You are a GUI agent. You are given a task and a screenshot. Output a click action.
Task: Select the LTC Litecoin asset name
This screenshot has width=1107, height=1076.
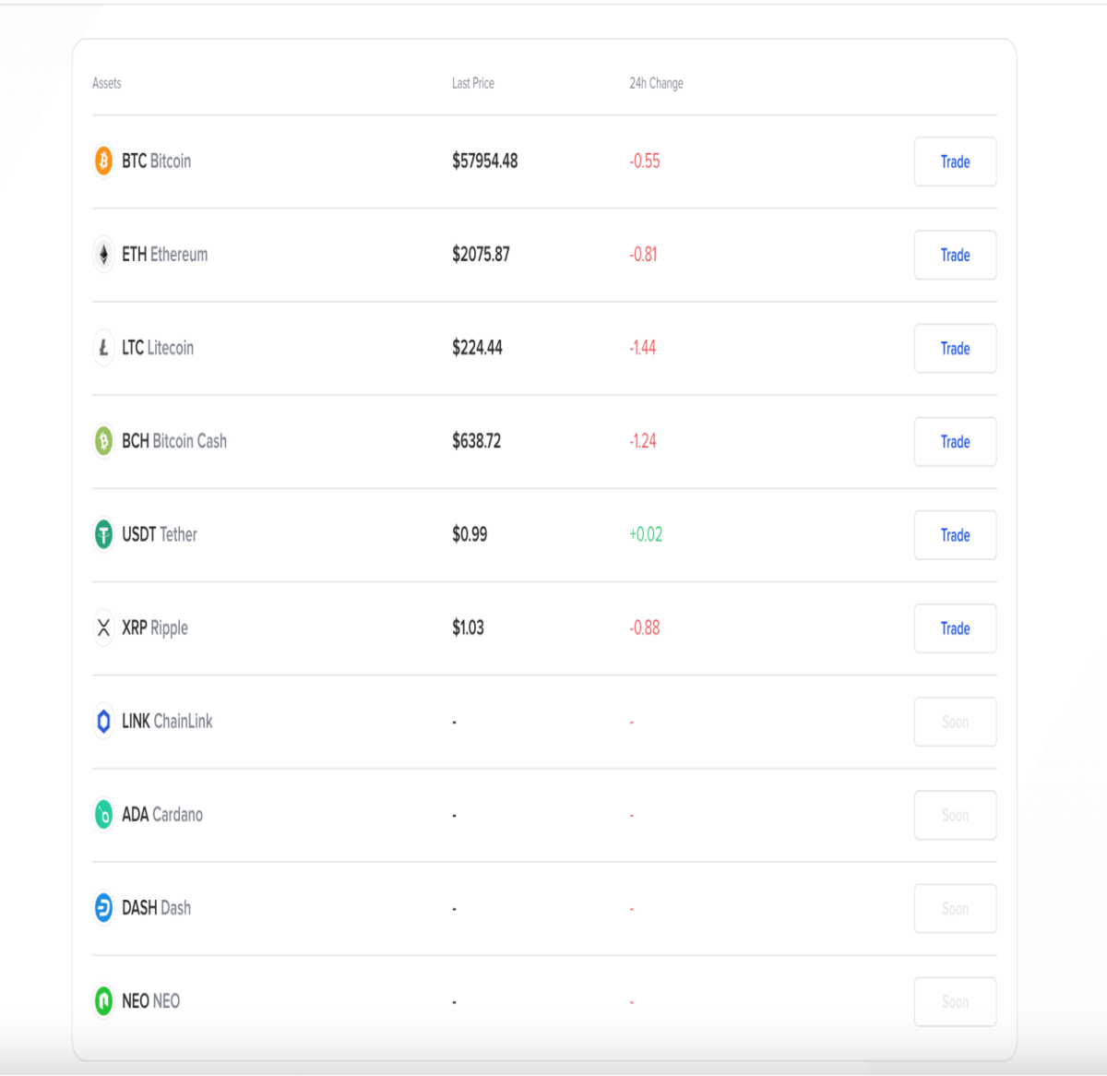[158, 348]
